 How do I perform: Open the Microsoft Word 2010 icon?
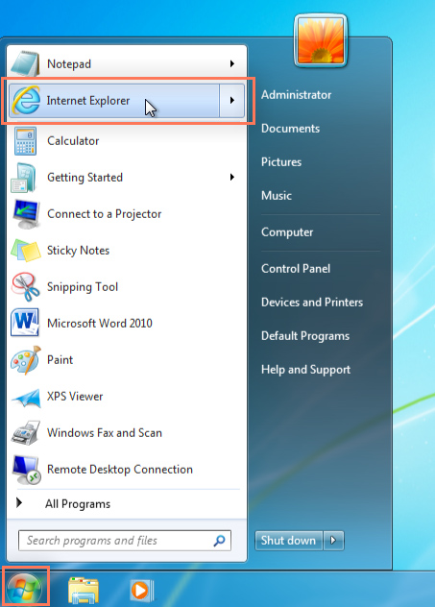(25, 323)
